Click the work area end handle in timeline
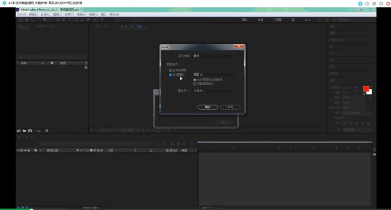Screen dimensions: 391x210 [371, 142]
